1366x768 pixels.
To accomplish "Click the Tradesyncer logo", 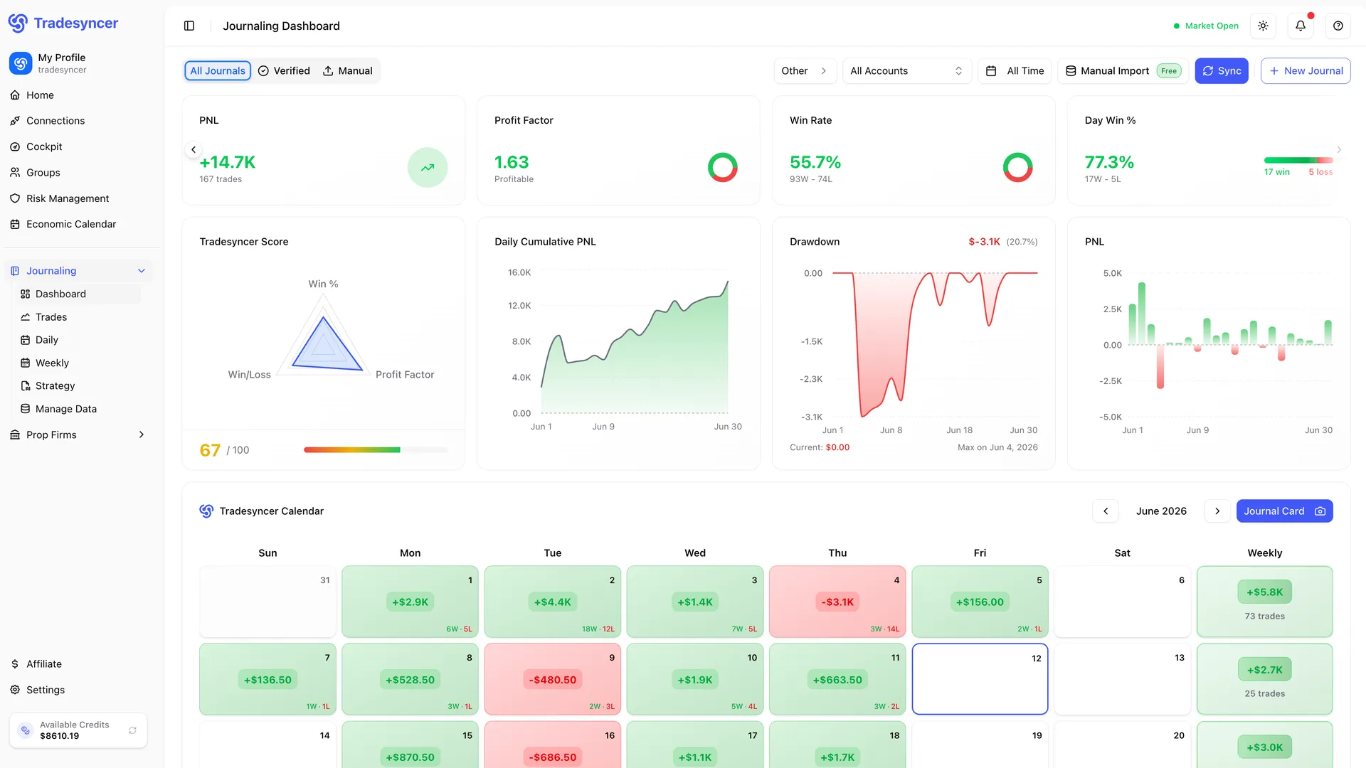I will point(63,23).
